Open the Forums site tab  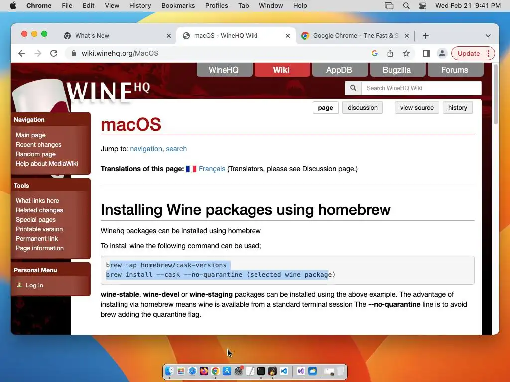(x=455, y=70)
